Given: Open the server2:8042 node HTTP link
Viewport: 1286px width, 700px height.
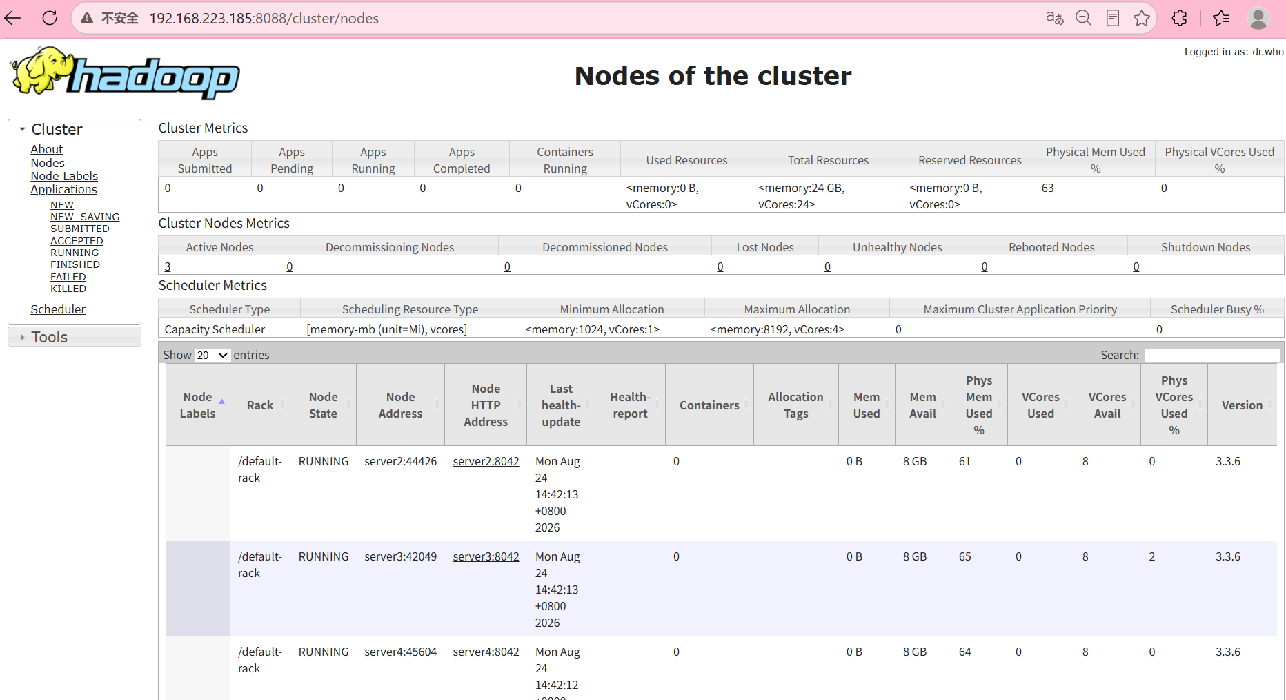Looking at the screenshot, I should [x=486, y=461].
